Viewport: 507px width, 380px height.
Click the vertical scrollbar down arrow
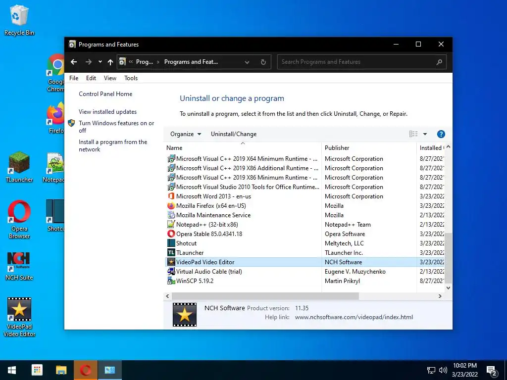coord(448,287)
